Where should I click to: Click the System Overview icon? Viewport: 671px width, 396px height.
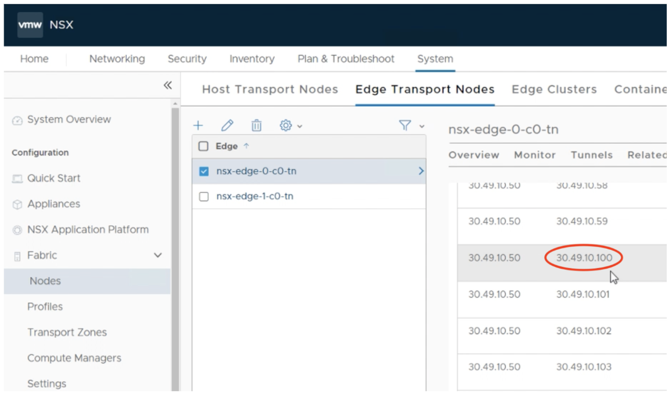17,120
